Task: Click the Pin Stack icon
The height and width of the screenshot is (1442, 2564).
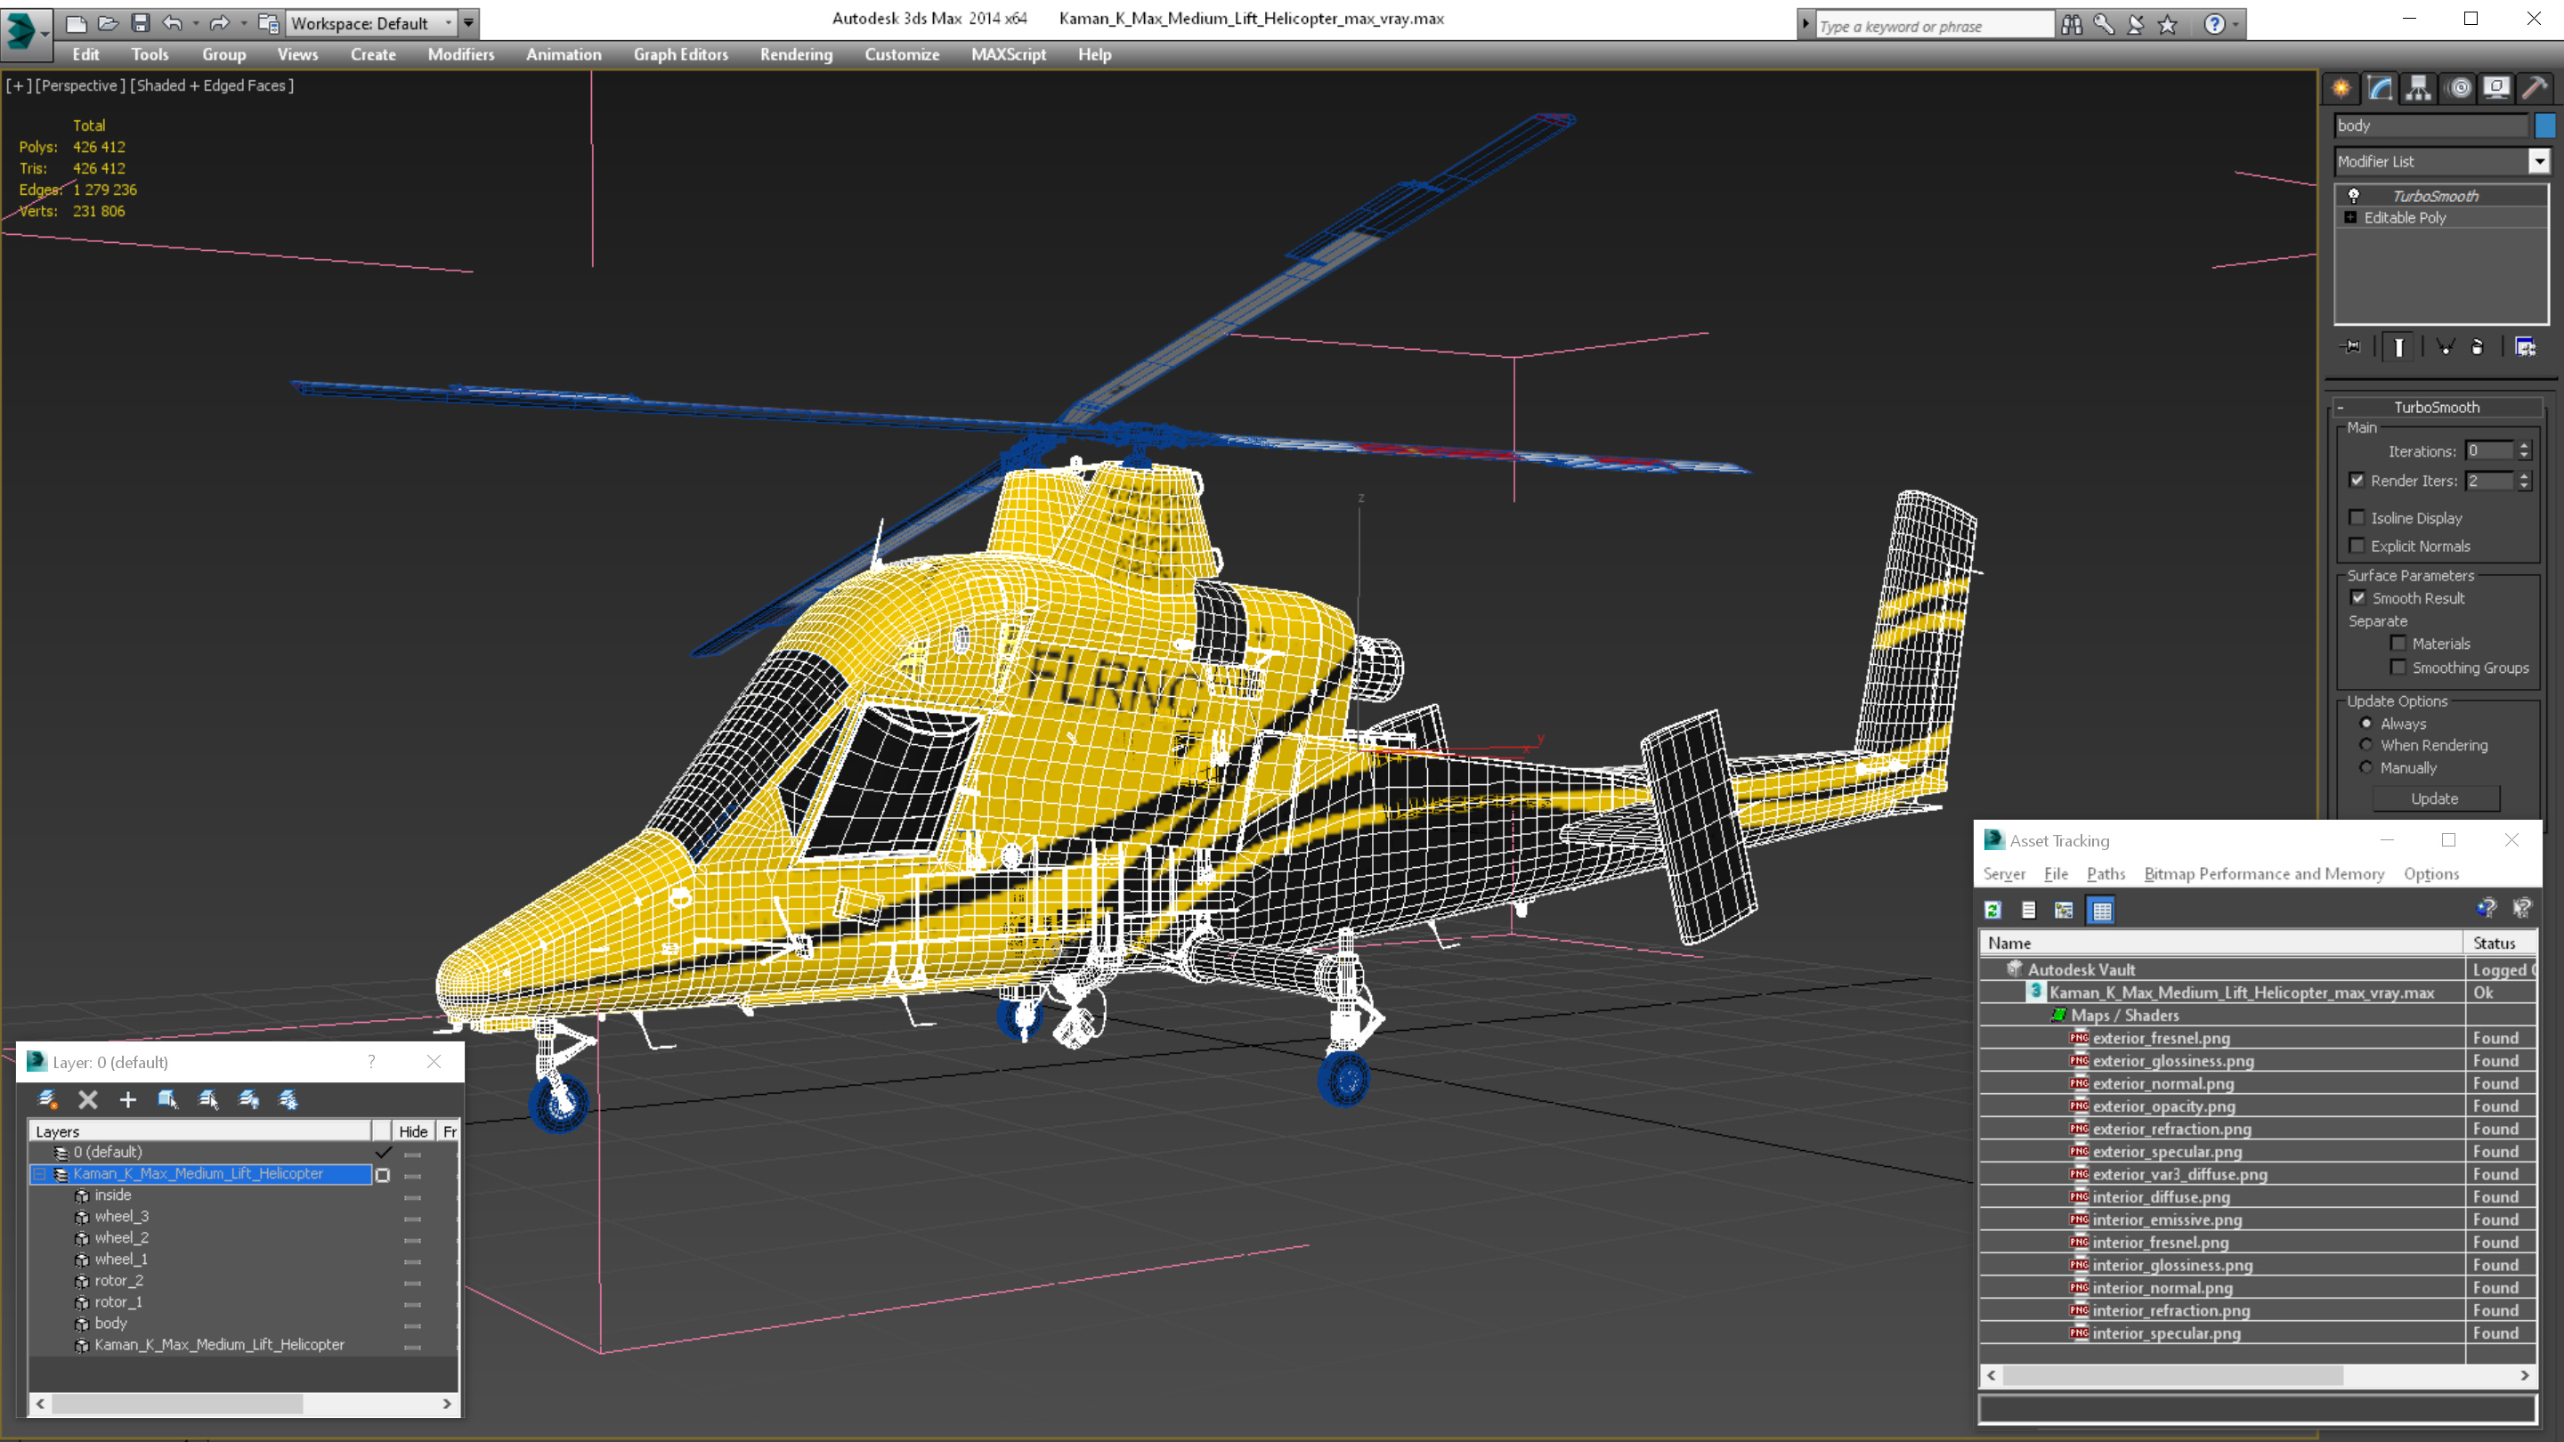Action: coord(2352,346)
